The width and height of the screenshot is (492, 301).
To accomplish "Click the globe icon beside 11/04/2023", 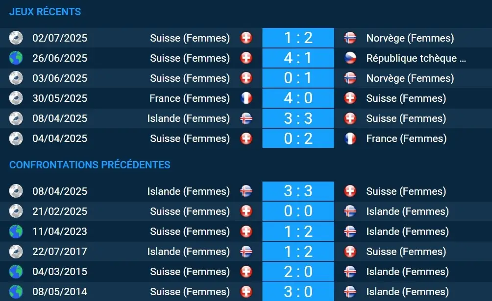I will pos(16,232).
